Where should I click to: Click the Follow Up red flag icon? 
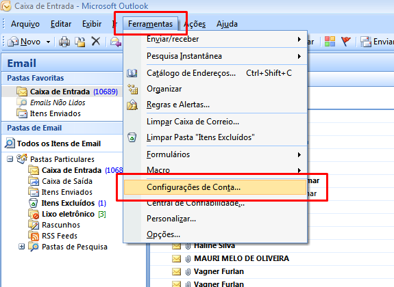click(346, 42)
